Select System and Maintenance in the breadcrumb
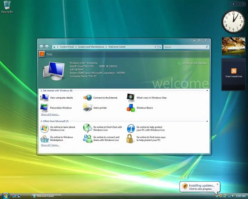 (91, 47)
